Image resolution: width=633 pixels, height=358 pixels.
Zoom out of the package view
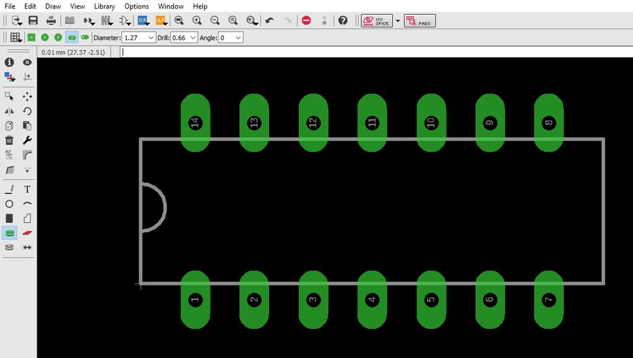tap(215, 20)
